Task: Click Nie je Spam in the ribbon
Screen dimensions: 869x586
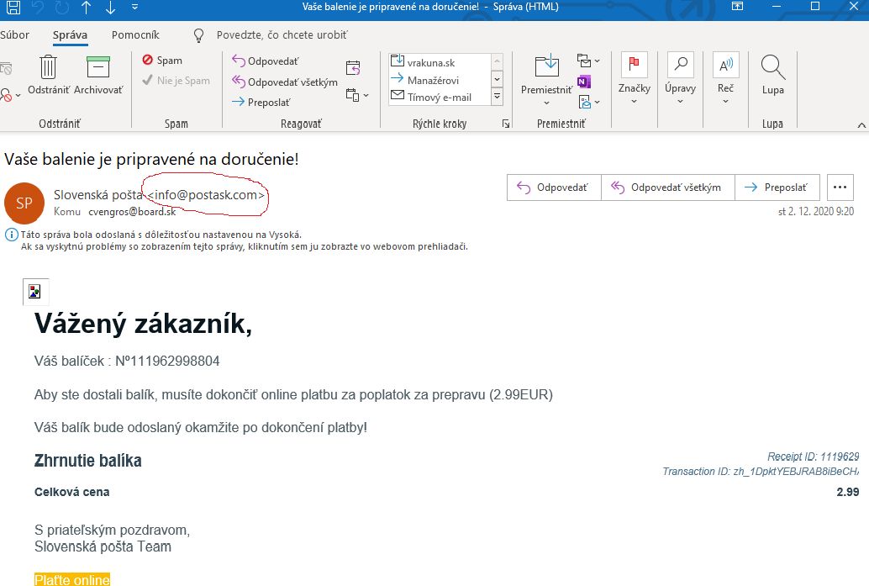Action: 176,81
